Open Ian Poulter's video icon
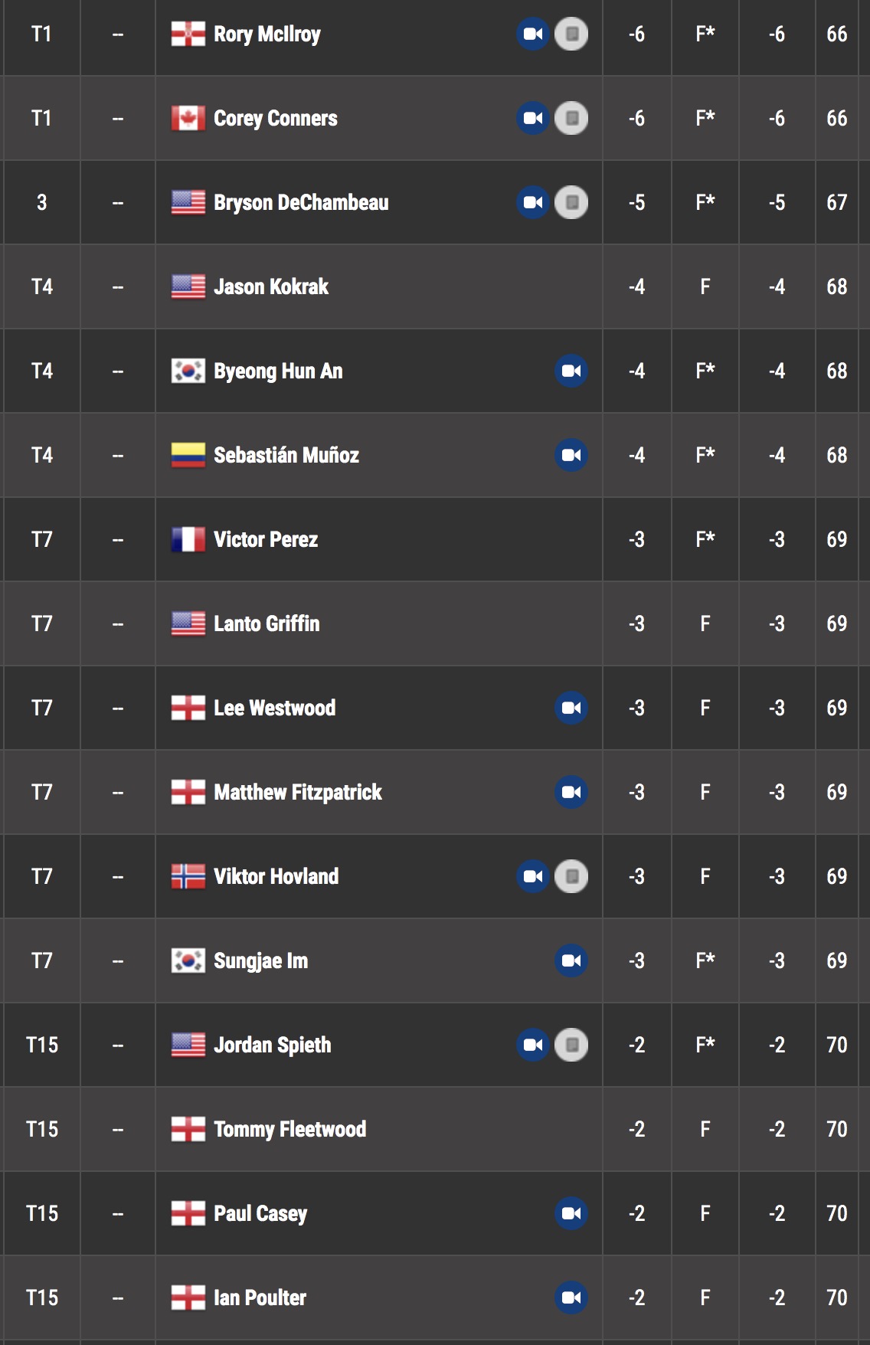Image resolution: width=870 pixels, height=1345 pixels. [571, 1298]
